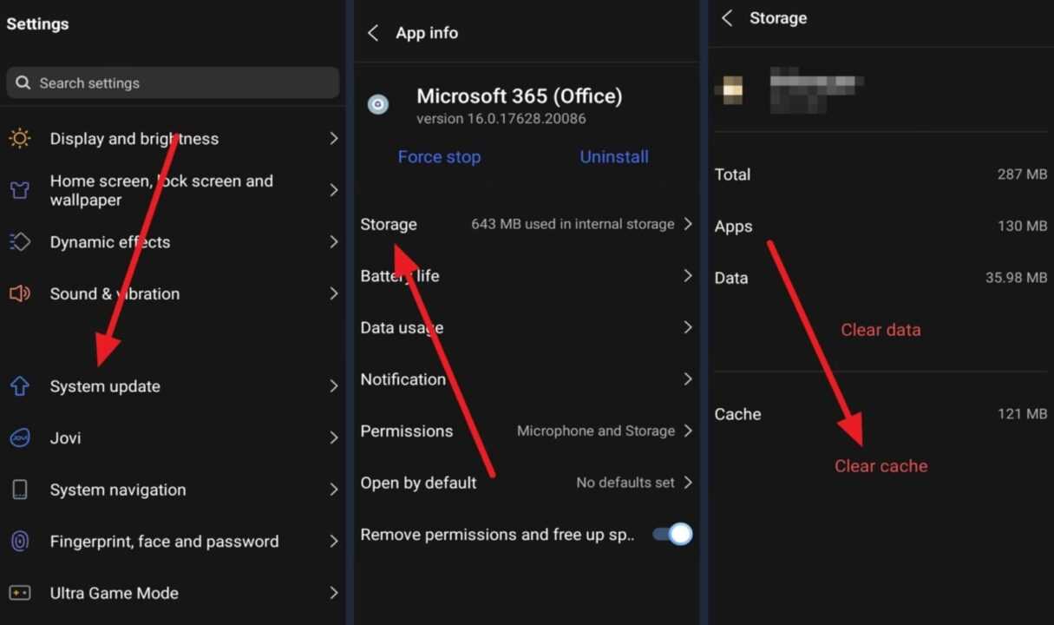Expand Ultra Game Mode chevron
The height and width of the screenshot is (625, 1054).
tap(334, 593)
